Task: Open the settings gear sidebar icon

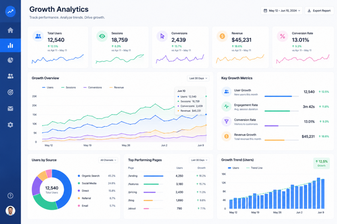Action: tap(10, 125)
